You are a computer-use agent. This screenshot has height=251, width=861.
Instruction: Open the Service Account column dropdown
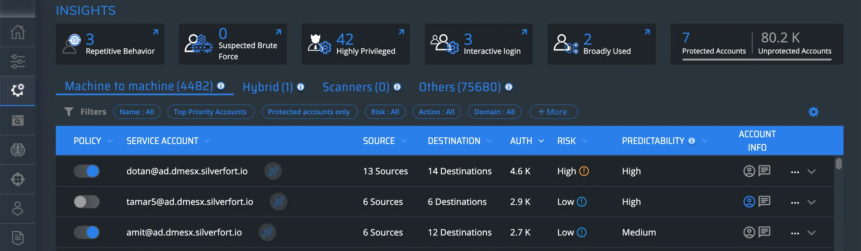pos(207,141)
